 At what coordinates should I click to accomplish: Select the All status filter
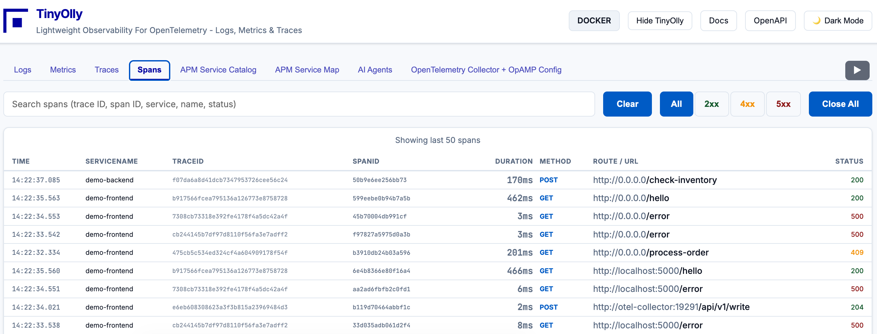pos(676,104)
